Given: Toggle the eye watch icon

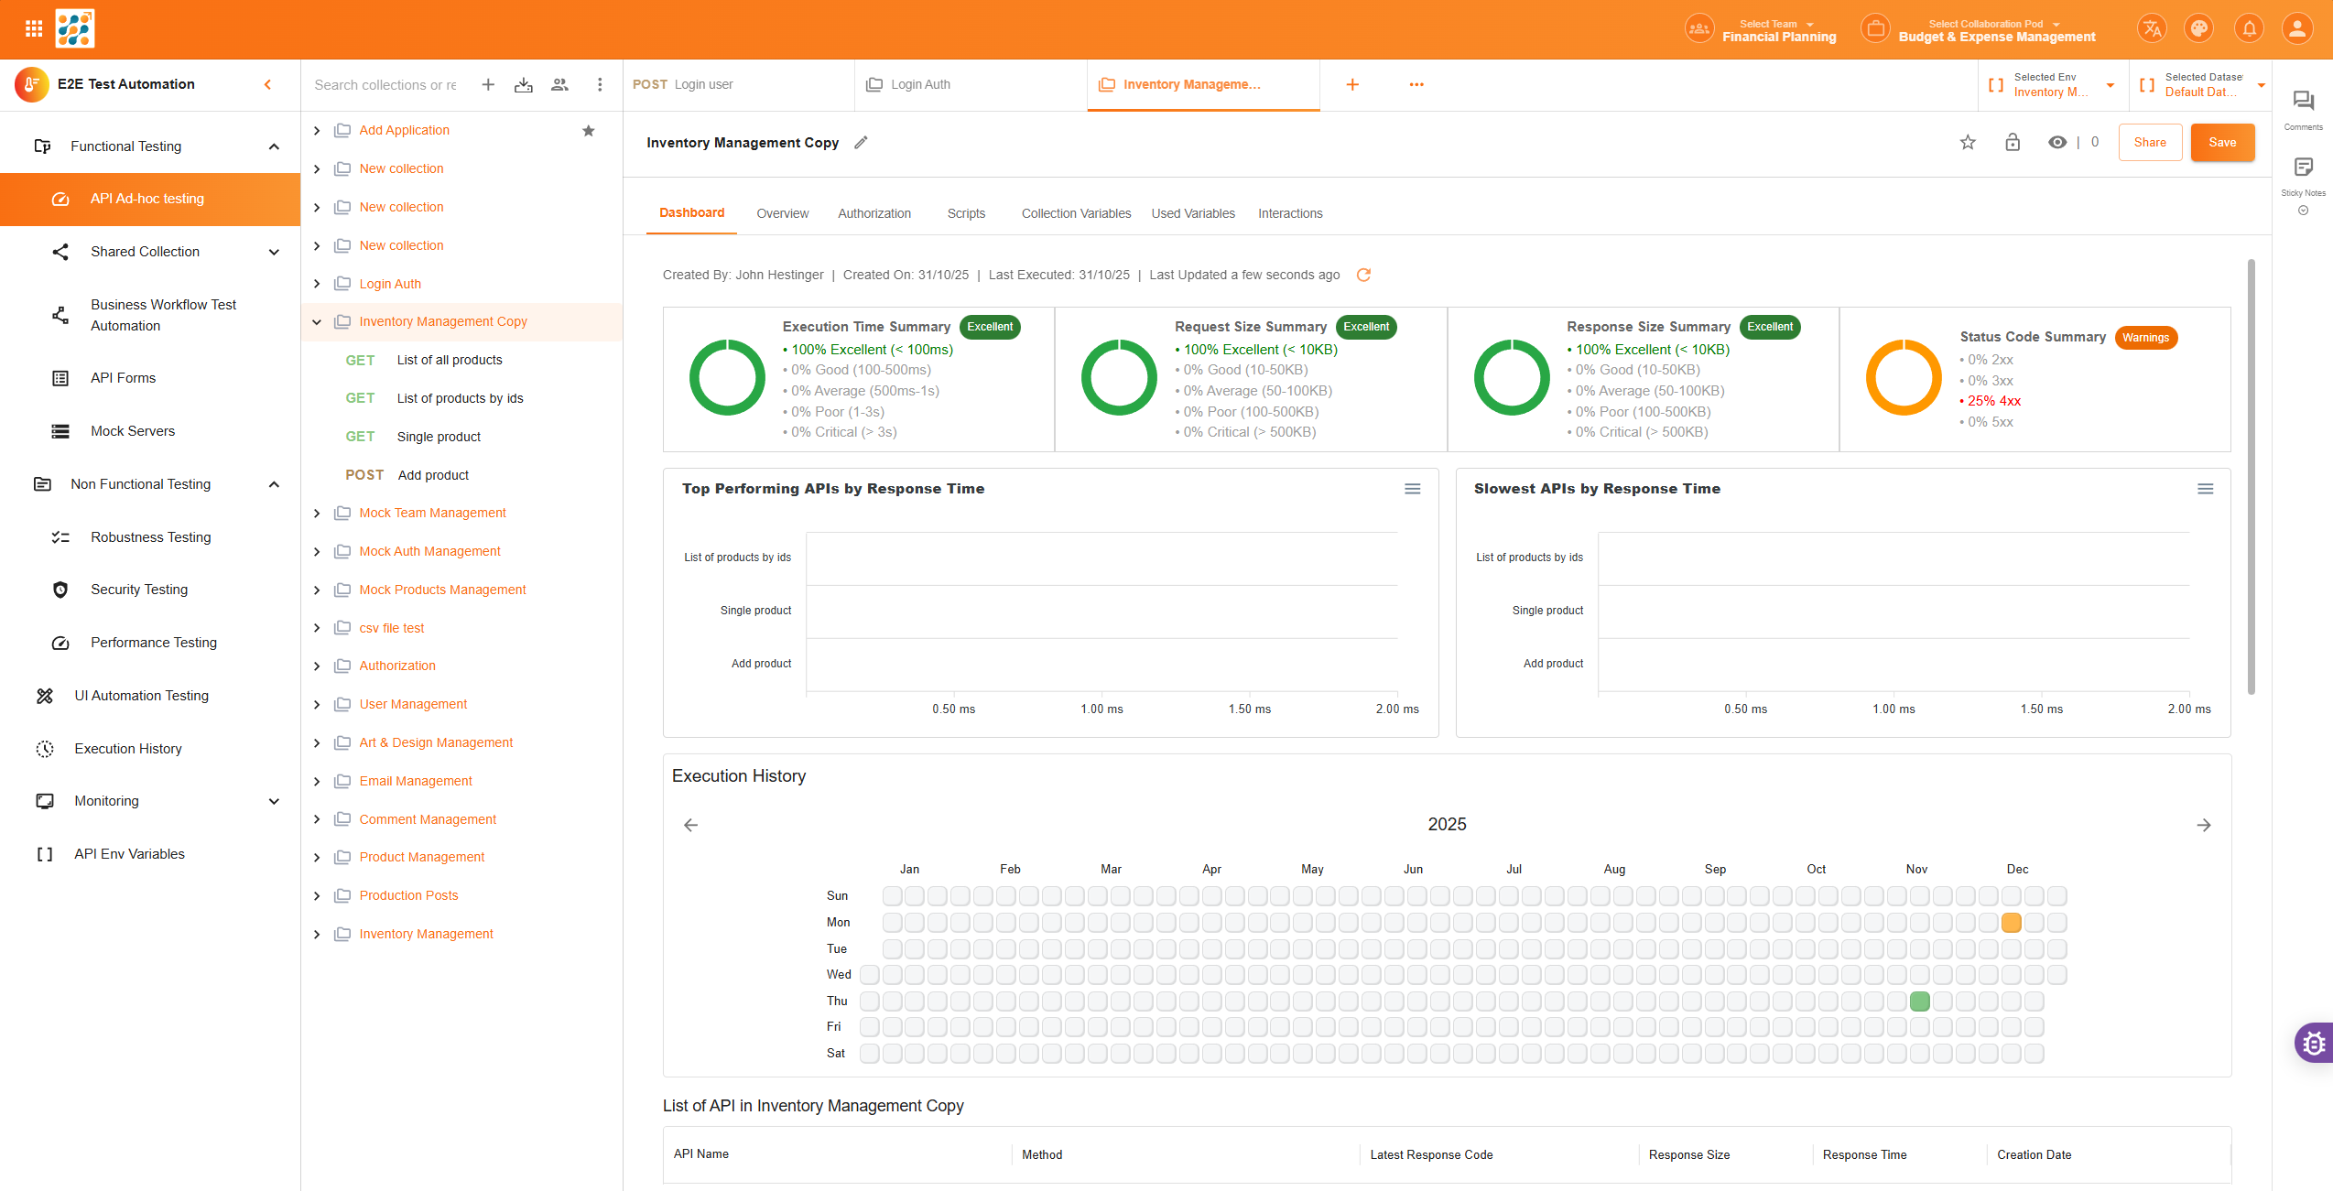Looking at the screenshot, I should pyautogui.click(x=2056, y=142).
